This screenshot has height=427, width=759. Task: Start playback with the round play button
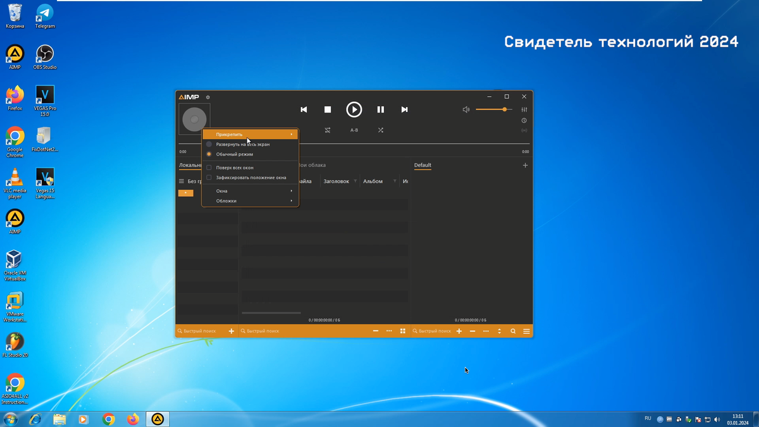tap(354, 109)
